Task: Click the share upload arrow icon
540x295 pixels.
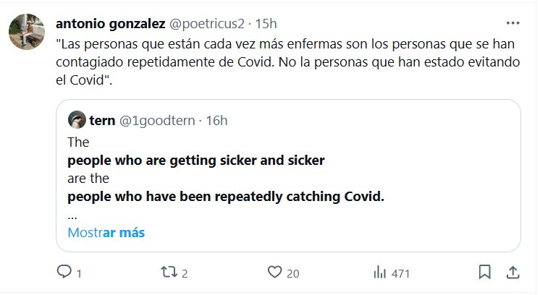Action: pos(512,273)
